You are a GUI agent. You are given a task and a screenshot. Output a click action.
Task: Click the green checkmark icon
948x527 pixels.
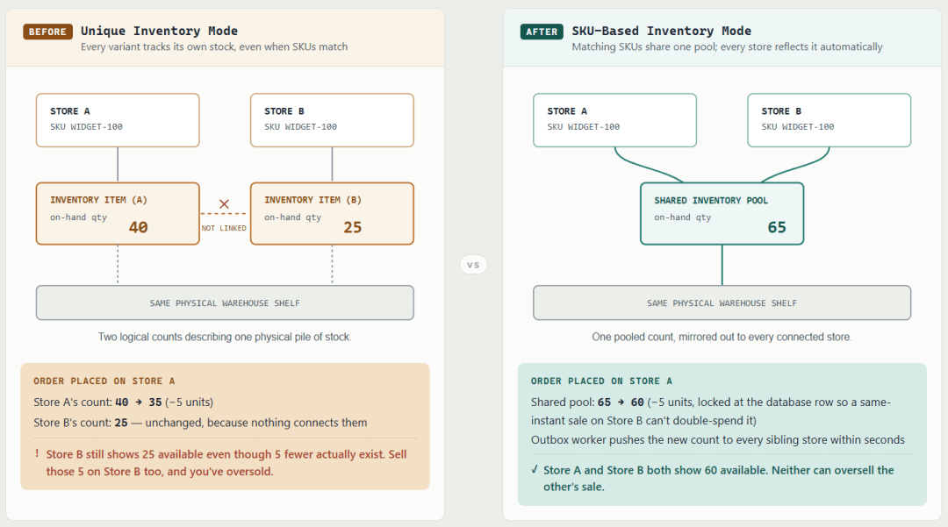pyautogui.click(x=535, y=469)
